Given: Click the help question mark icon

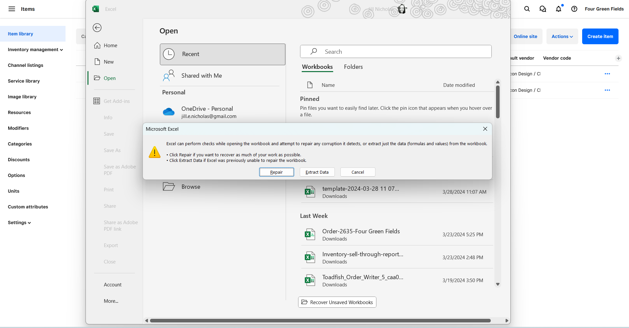Looking at the screenshot, I should (x=574, y=9).
